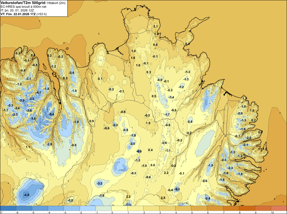Click the -5.4 temperature value on the map
This screenshot has width=287, height=214.
coord(52,114)
